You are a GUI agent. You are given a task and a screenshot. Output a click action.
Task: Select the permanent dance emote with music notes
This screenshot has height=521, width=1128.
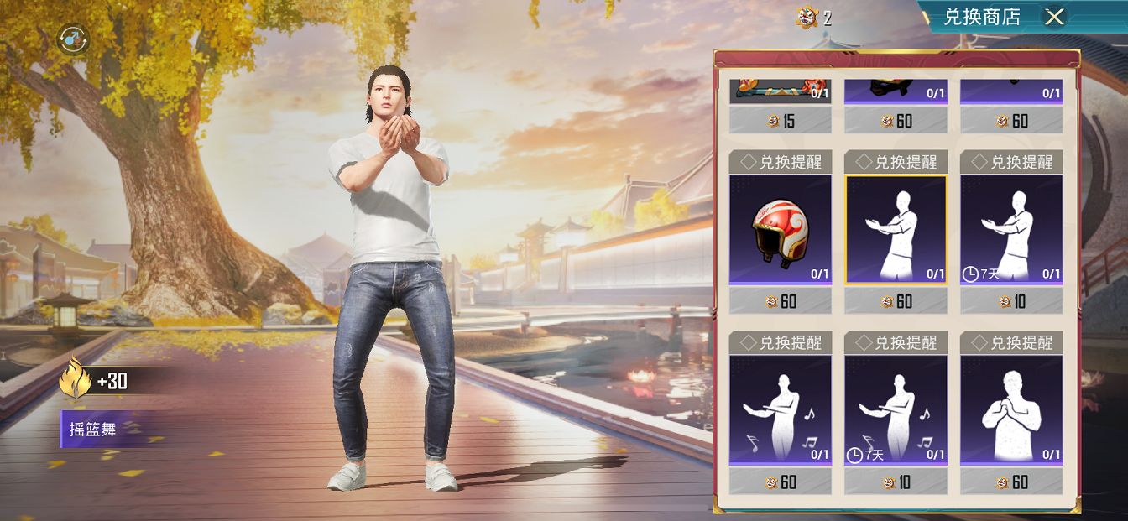point(780,410)
